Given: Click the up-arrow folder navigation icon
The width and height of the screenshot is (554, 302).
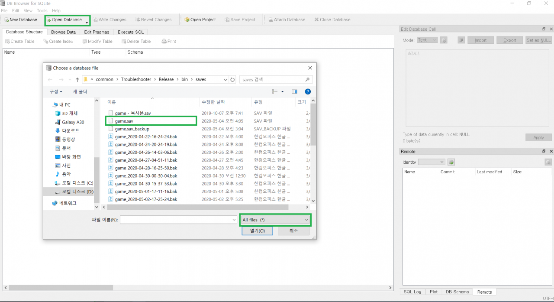Looking at the screenshot, I should [77, 80].
